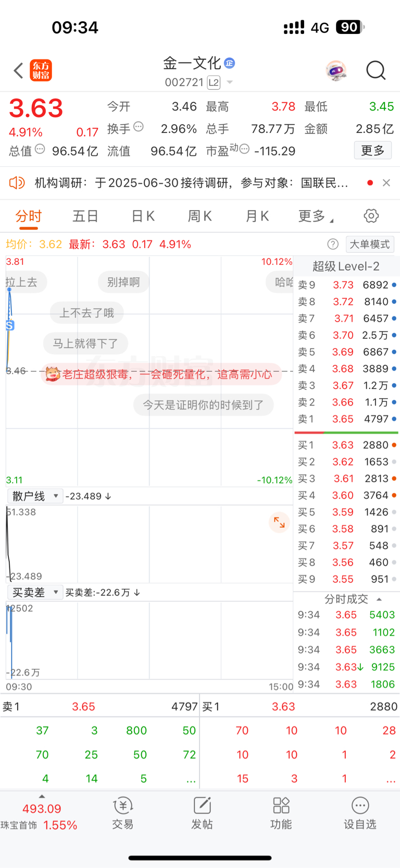Select the 买1 3.63 order book row
Viewport: 400px width, 868px height.
tap(346, 445)
